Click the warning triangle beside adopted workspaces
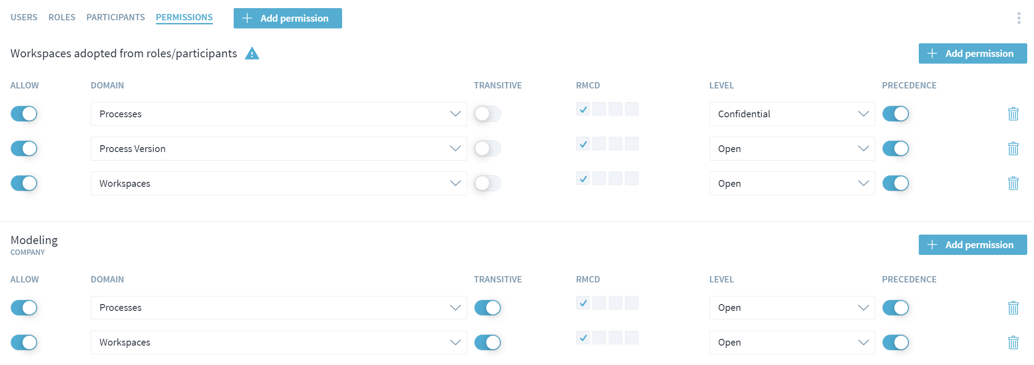Viewport: 1034px width, 365px height. pos(252,54)
